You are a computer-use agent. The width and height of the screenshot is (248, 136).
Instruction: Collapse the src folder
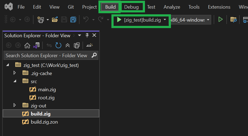click(15, 81)
